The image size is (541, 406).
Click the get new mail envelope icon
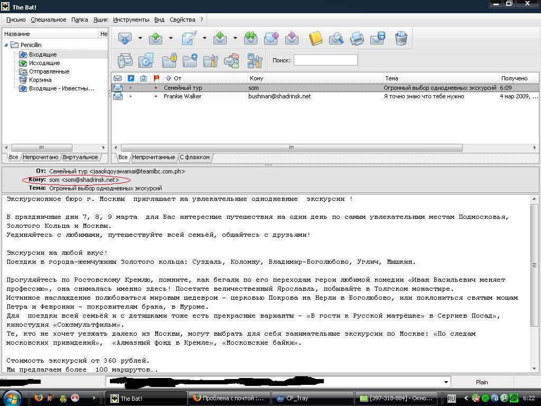coord(125,38)
